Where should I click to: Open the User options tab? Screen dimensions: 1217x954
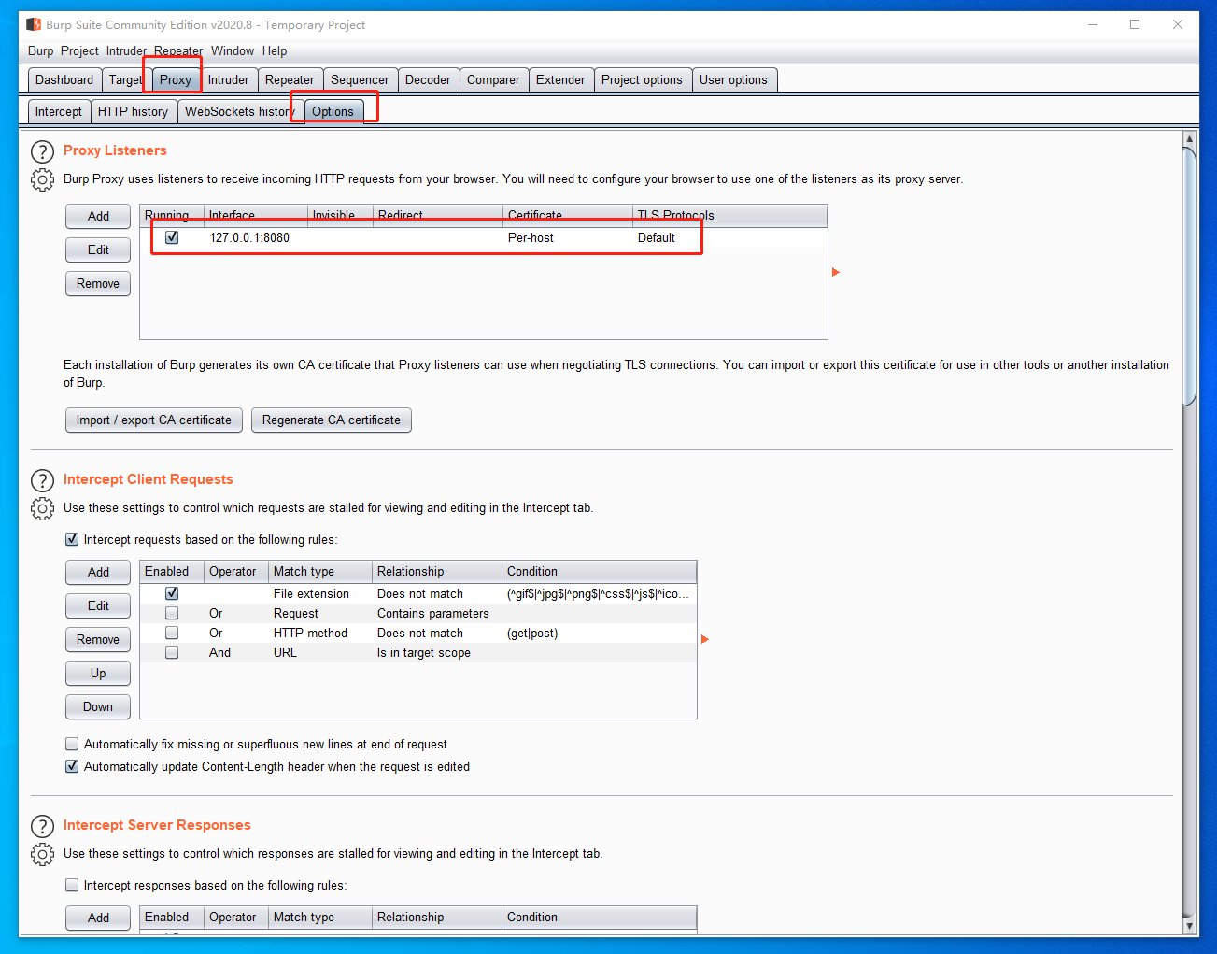(x=733, y=79)
